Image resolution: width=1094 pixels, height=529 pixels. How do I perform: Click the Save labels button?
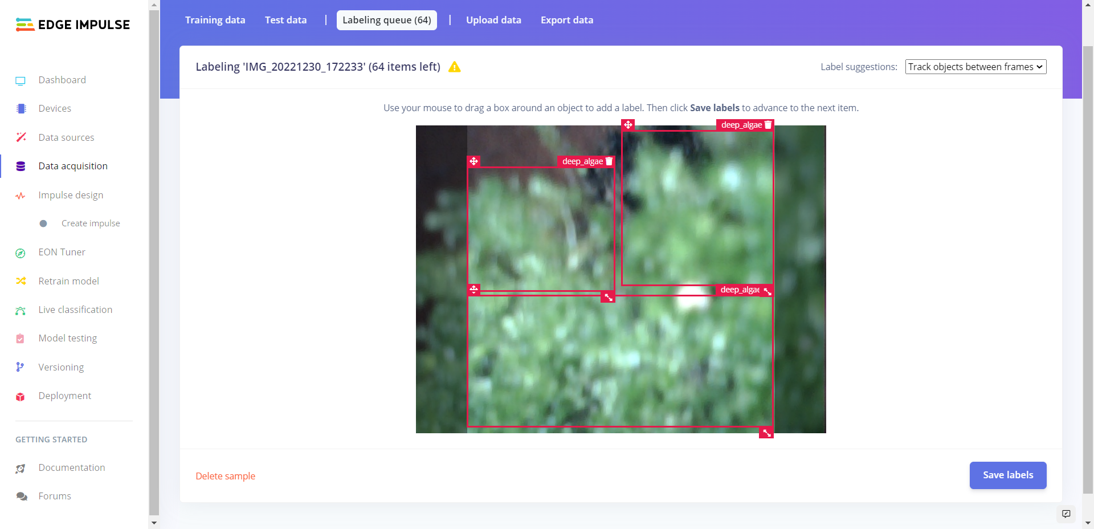(x=1008, y=475)
